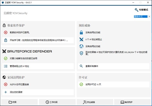
Task: Click the list icon for blocked IPs
Action: 5,66
